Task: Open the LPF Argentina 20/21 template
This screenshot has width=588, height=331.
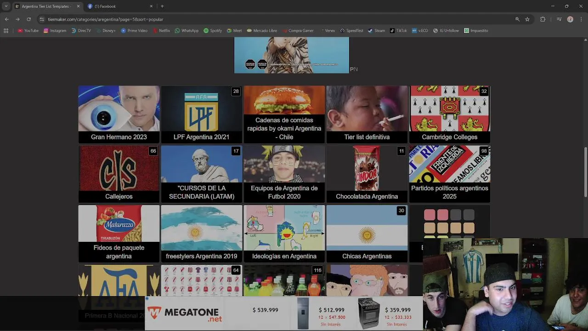Action: 202,114
